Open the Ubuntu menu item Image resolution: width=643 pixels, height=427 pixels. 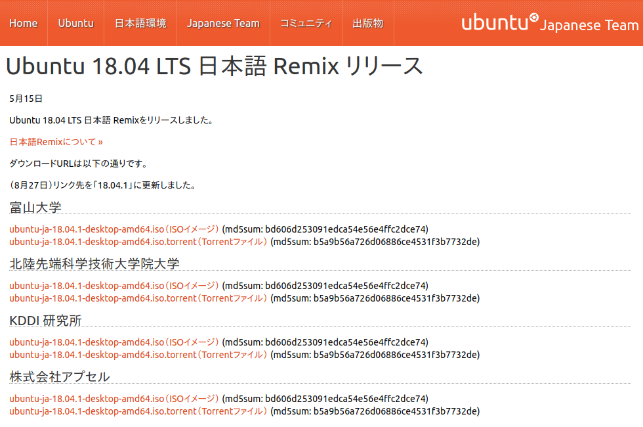pyautogui.click(x=76, y=24)
